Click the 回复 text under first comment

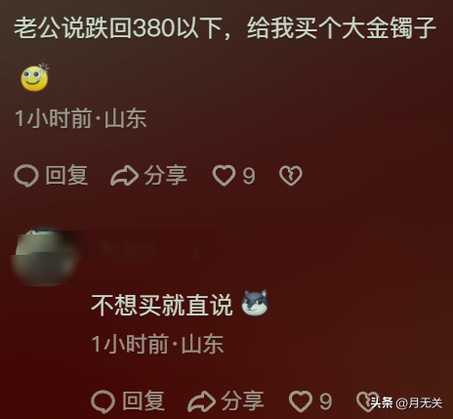point(66,176)
